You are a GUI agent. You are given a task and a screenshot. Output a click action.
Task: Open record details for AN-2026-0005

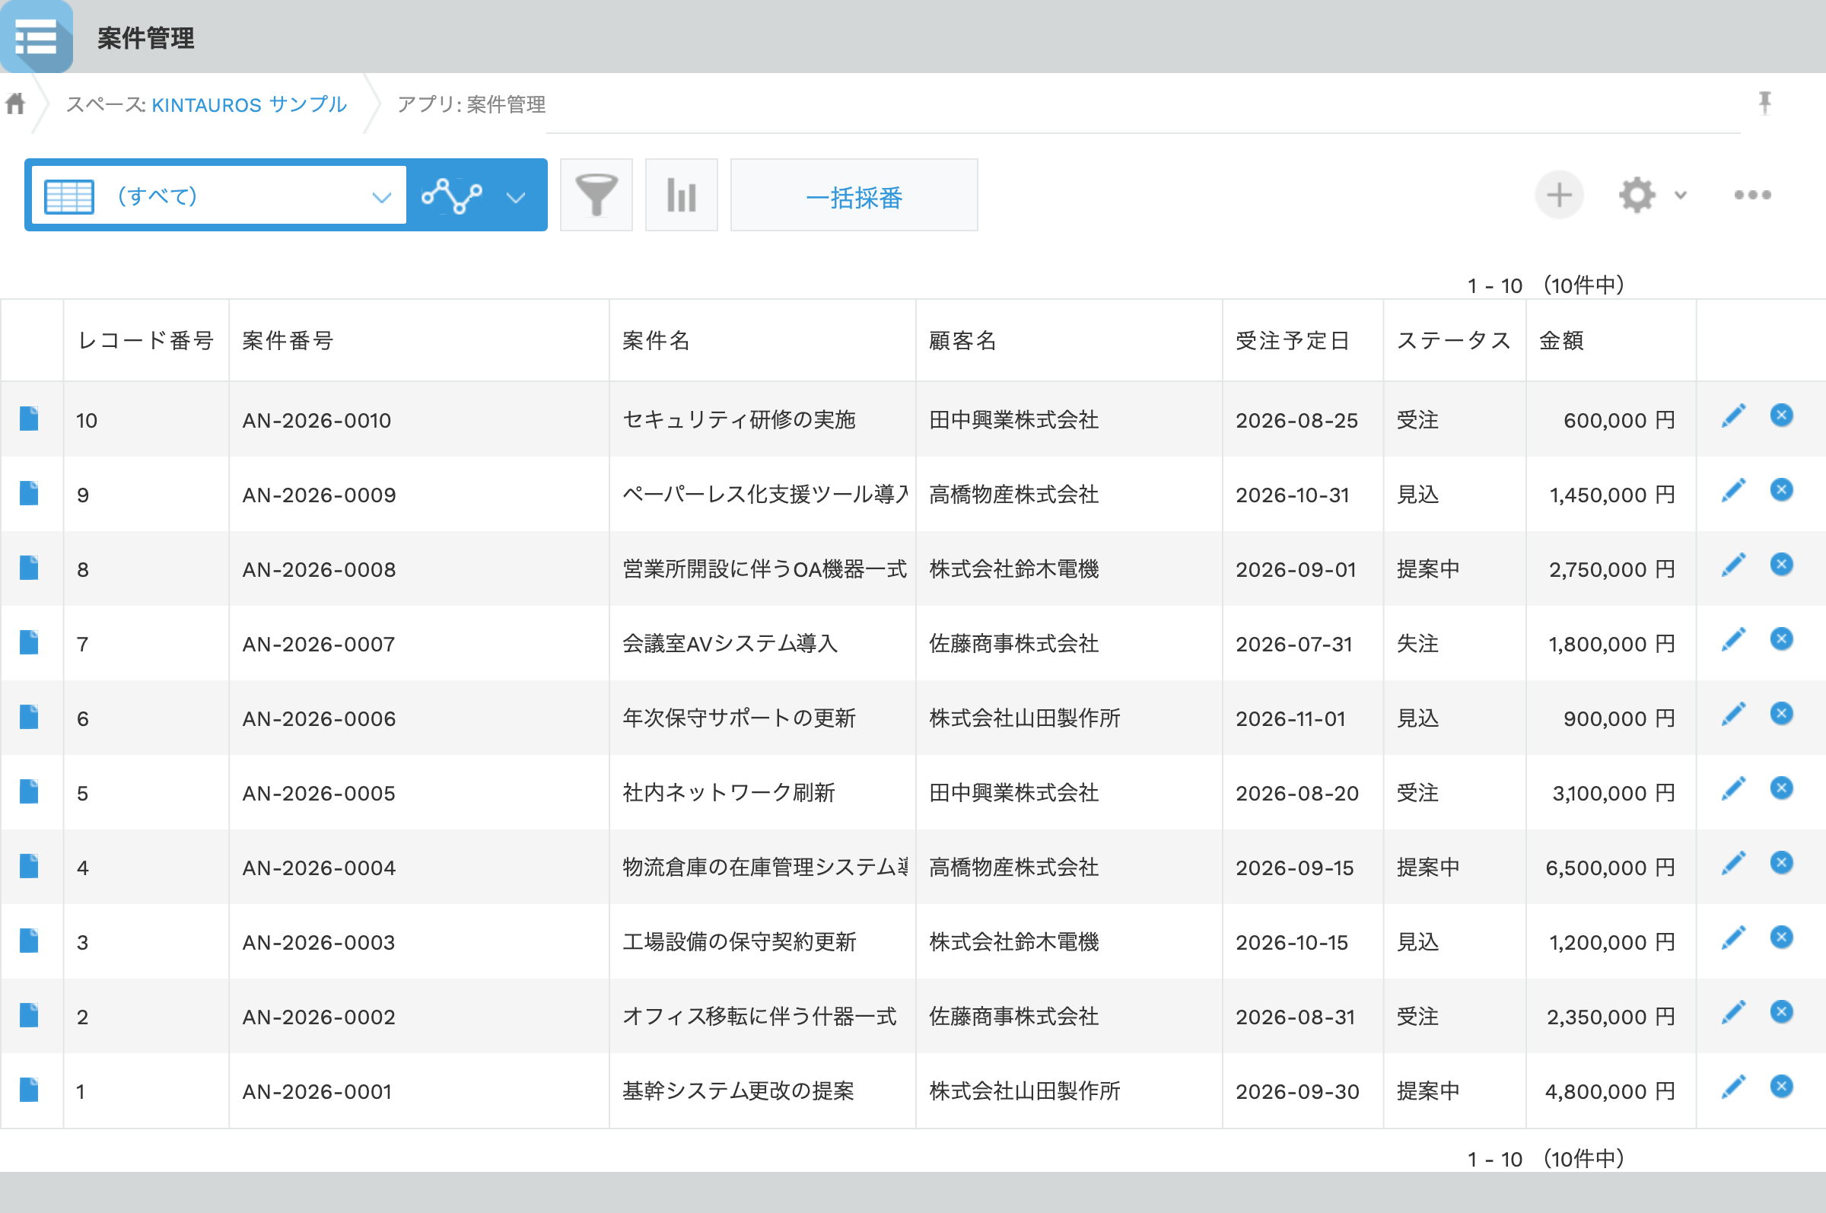[x=30, y=791]
